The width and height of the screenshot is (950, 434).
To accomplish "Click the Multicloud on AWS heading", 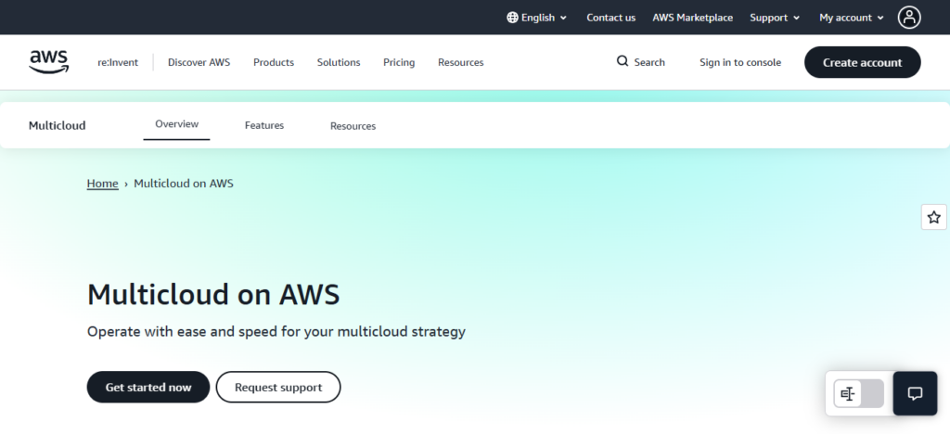I will (213, 295).
